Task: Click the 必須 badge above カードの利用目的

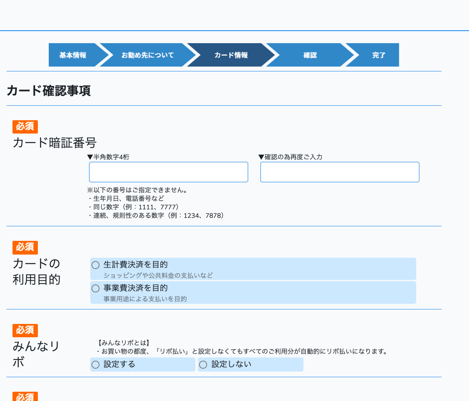Action: (x=25, y=247)
